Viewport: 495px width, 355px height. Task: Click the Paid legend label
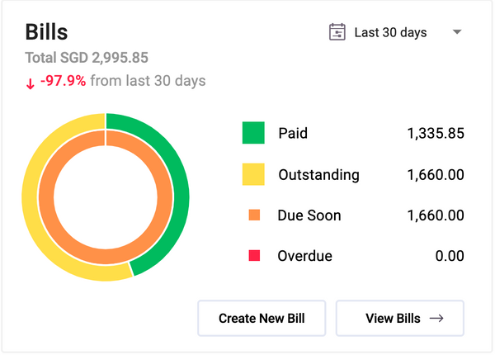click(x=293, y=133)
